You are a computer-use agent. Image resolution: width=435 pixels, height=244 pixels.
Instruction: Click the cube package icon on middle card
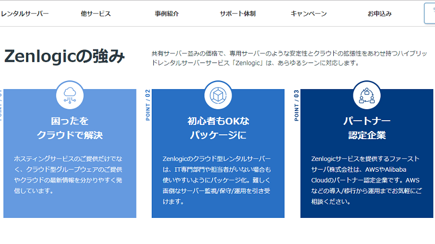217,95
